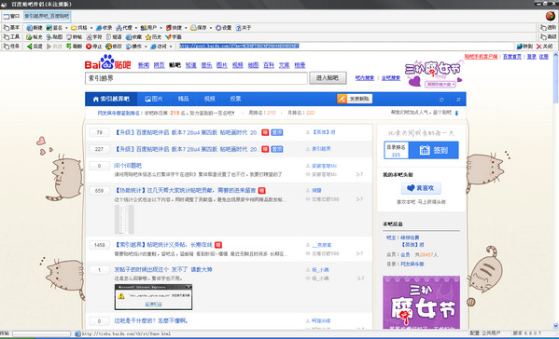Image resolution: width=559 pixels, height=339 pixels.
Task: Click the 贴图 tool icon
Action: (54, 37)
